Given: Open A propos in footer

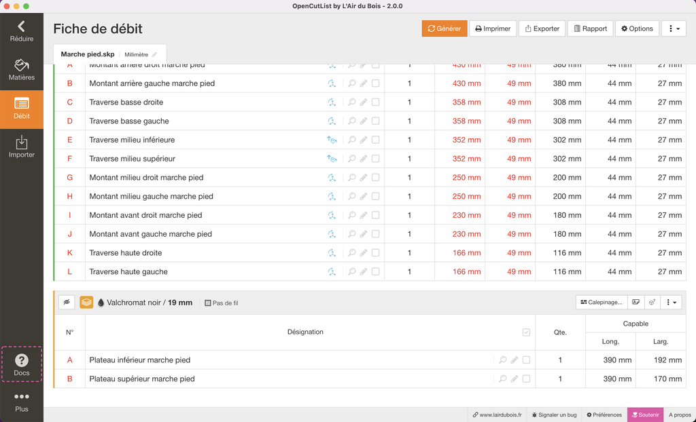Looking at the screenshot, I should (680, 415).
